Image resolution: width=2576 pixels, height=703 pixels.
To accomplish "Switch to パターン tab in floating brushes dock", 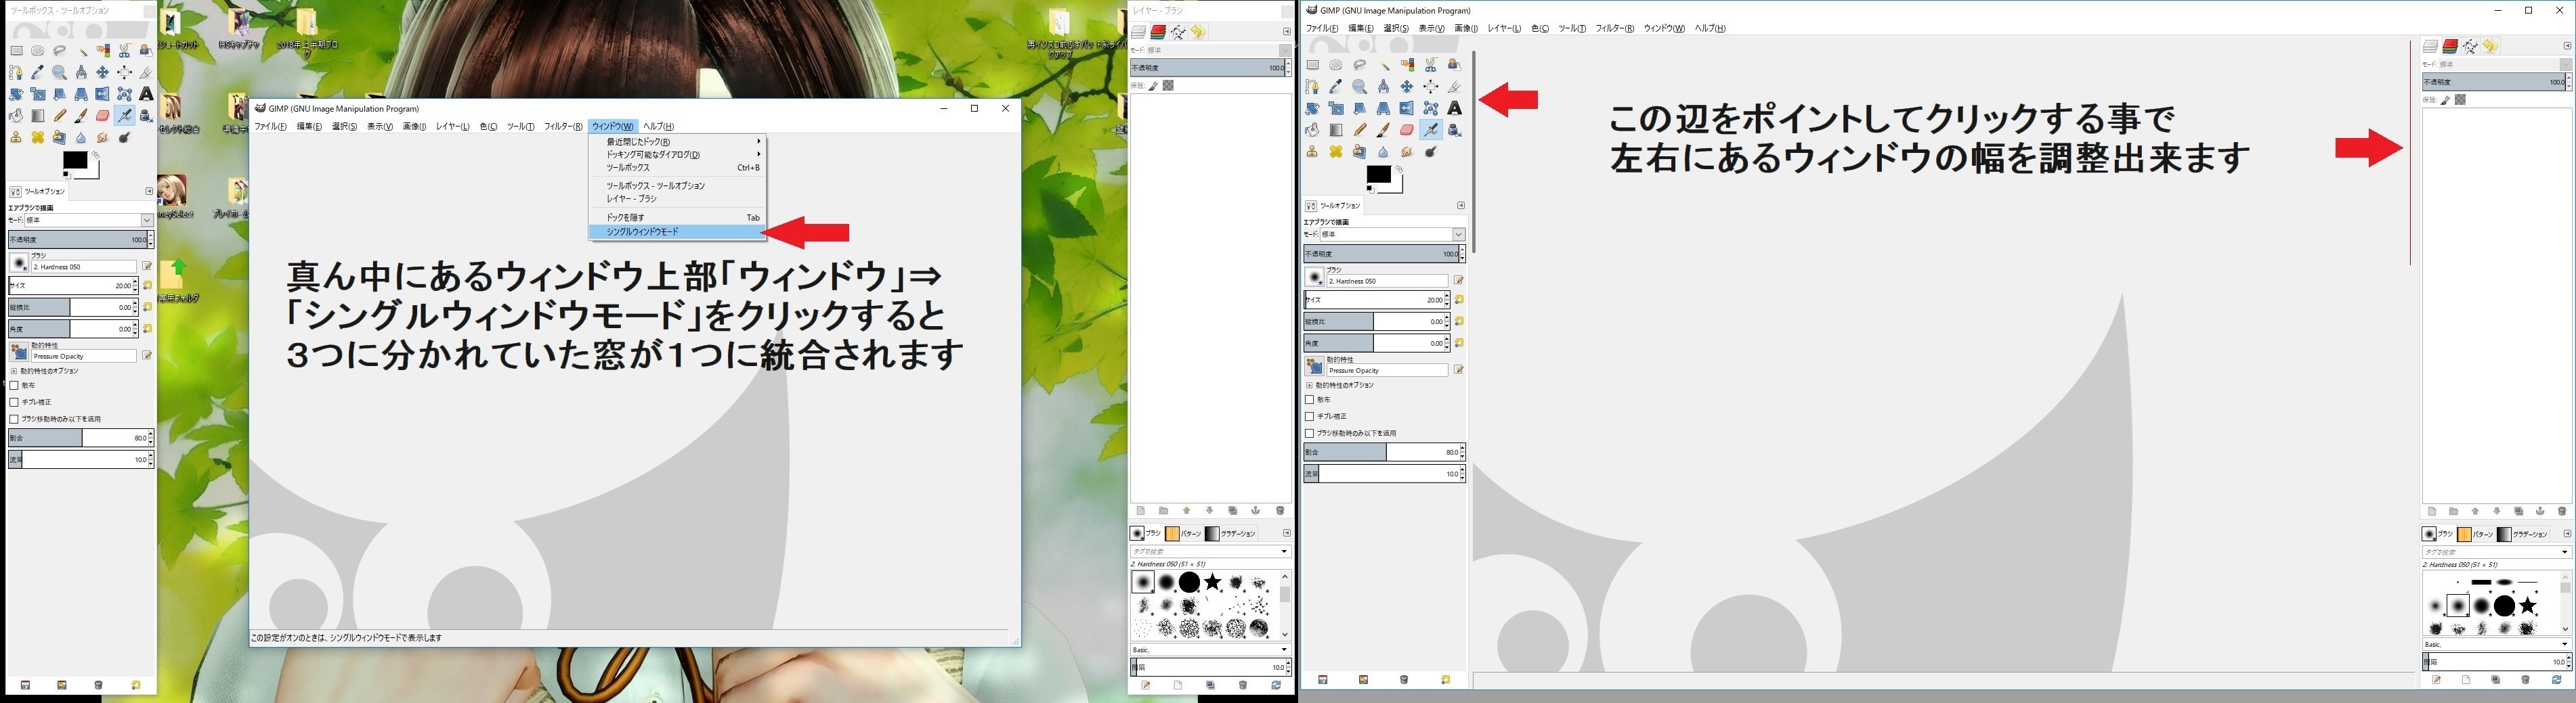I will point(1184,535).
